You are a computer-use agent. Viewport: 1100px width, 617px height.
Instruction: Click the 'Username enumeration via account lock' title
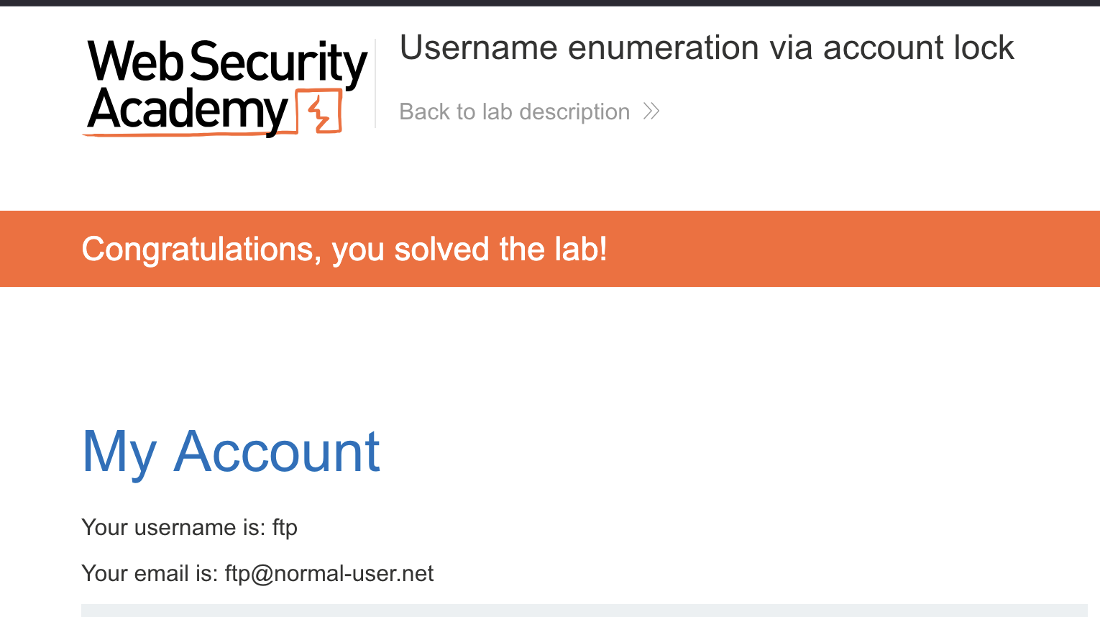pyautogui.click(x=706, y=48)
